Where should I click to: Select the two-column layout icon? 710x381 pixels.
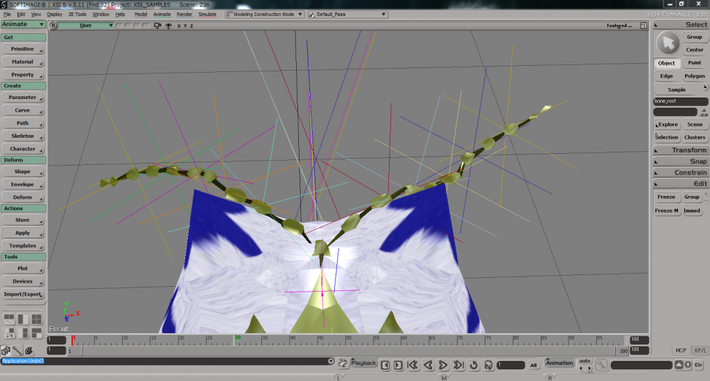23,319
